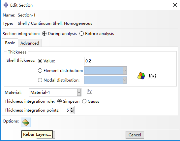Click the Edit Section title bar icon
The image size is (180, 141).
pyautogui.click(x=6, y=5)
